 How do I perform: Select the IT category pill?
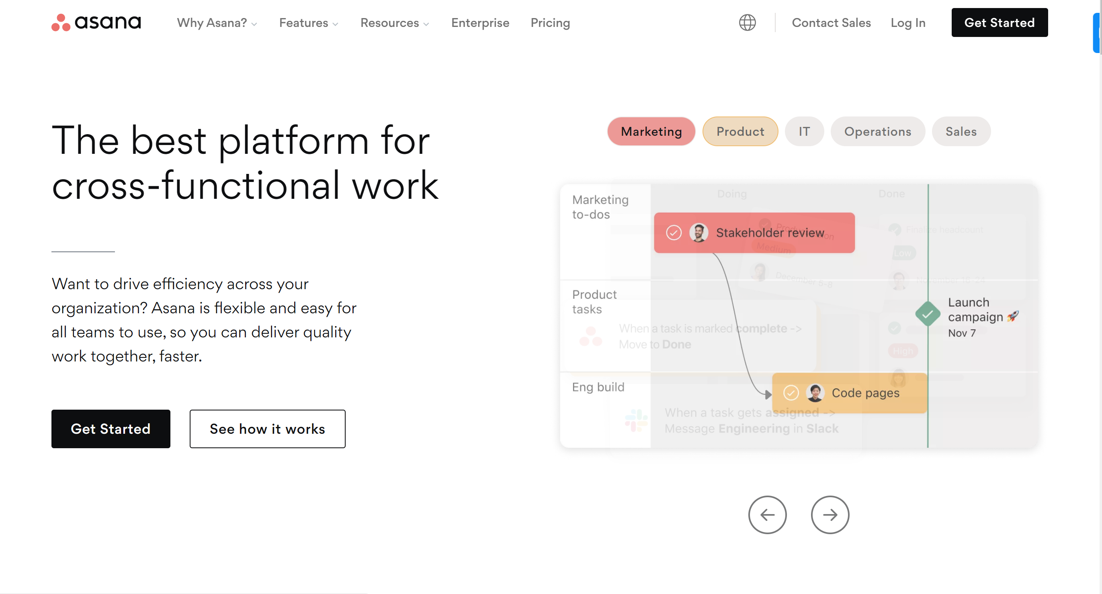coord(804,131)
